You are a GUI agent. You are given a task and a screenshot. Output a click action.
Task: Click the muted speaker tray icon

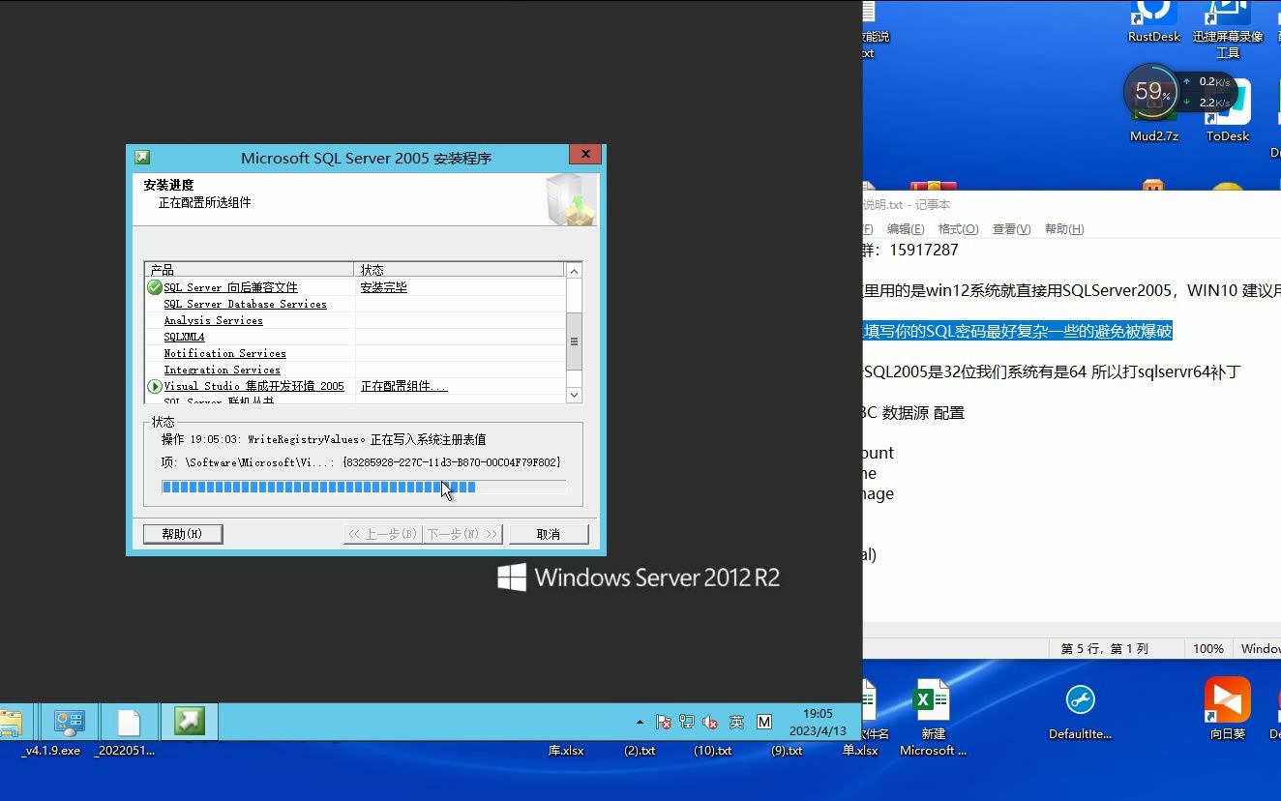711,722
